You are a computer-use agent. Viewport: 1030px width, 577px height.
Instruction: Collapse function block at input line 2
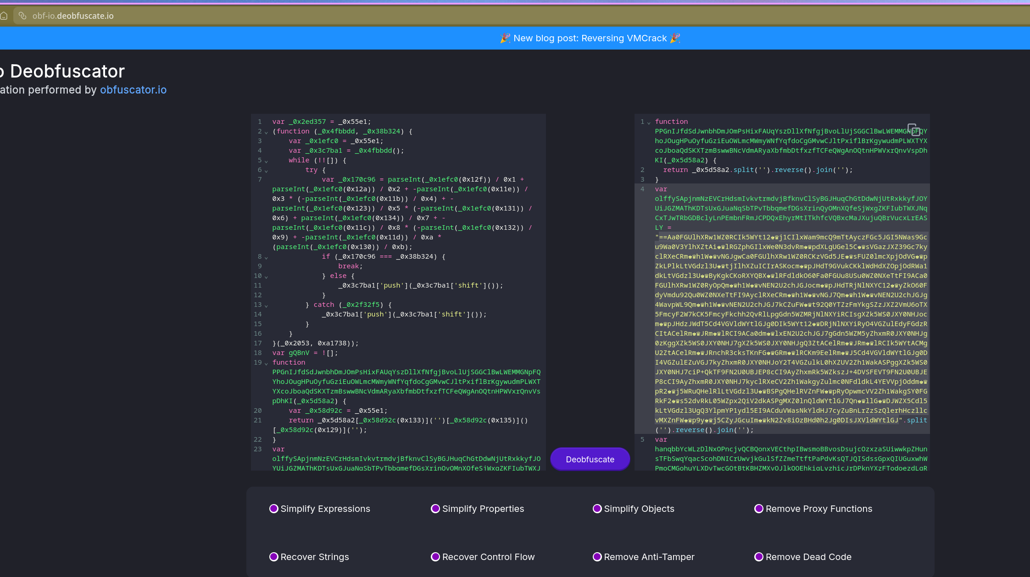[x=266, y=132]
